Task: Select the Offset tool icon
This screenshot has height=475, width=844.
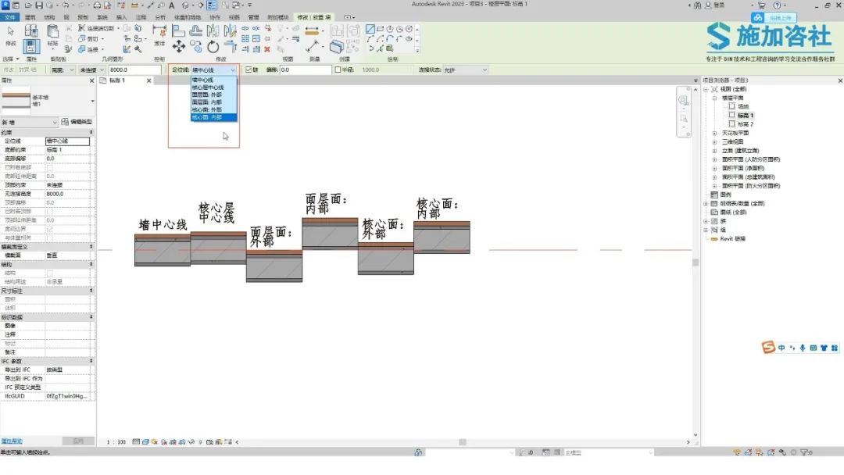Action: (196, 30)
